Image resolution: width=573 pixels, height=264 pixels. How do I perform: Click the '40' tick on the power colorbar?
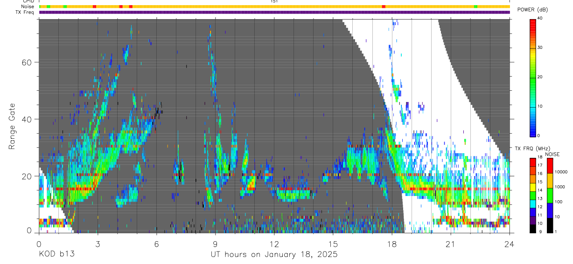pos(540,18)
